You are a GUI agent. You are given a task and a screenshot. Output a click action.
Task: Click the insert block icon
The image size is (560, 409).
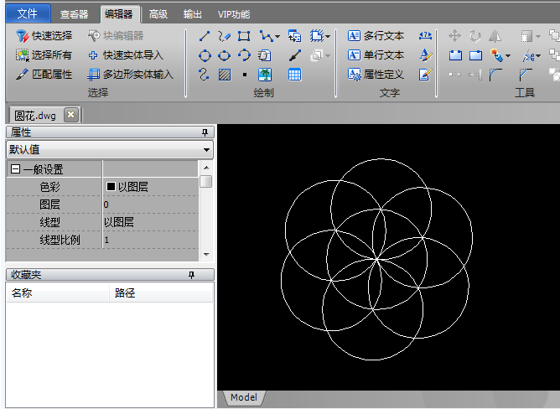point(294,36)
